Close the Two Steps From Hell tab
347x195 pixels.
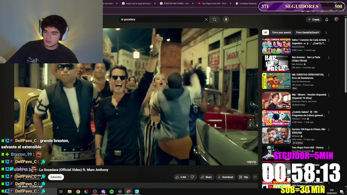point(231,4)
